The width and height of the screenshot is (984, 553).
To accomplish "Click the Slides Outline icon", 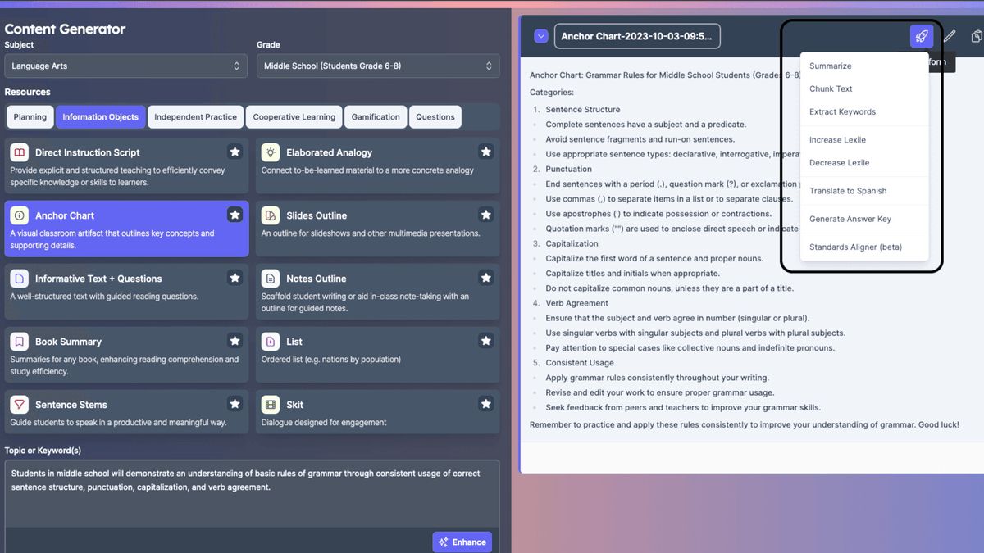I will [x=271, y=215].
